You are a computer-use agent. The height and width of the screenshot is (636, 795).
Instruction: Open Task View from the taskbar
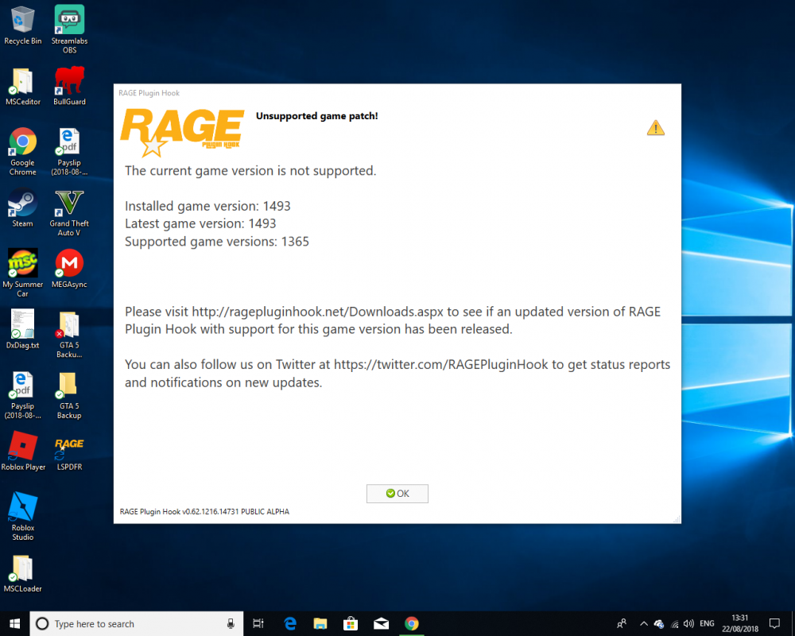258,623
